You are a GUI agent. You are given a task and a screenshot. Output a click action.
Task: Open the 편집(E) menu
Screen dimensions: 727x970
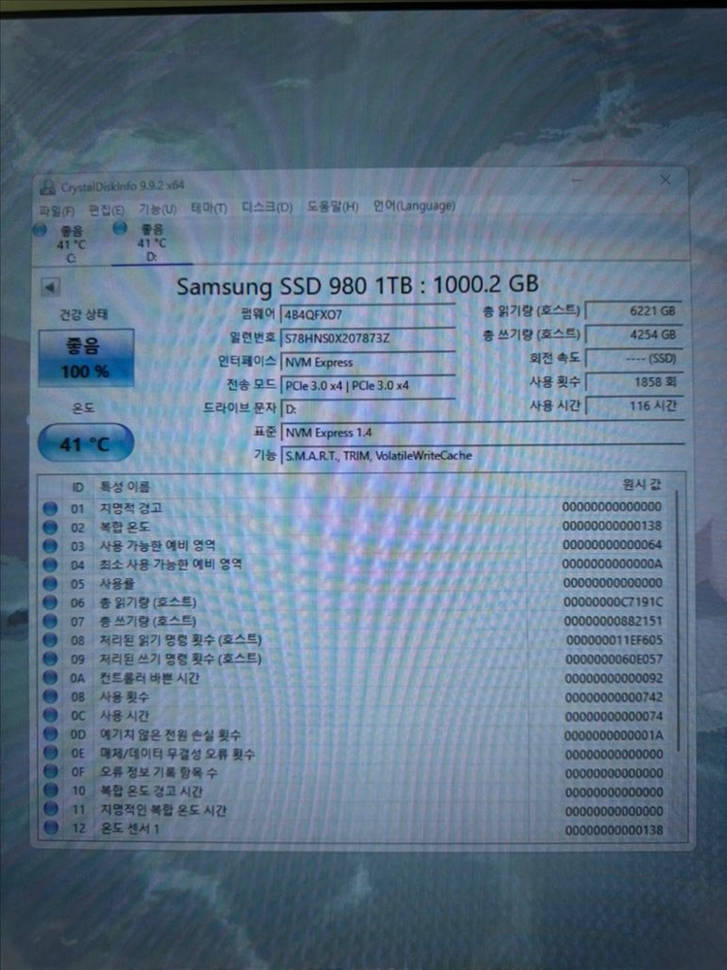coord(107,210)
